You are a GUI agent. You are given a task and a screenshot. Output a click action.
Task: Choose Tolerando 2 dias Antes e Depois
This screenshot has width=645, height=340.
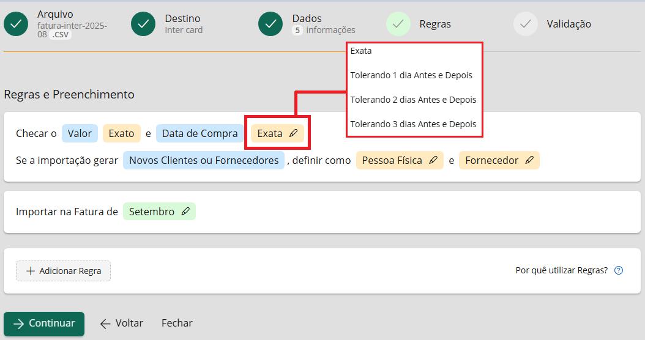[x=414, y=100]
